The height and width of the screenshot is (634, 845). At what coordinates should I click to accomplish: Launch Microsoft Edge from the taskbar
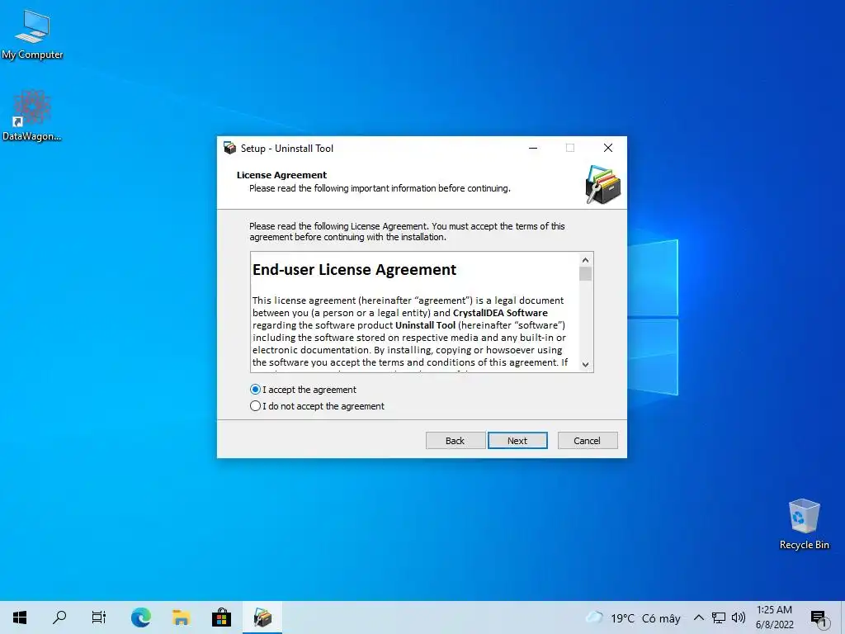click(140, 617)
